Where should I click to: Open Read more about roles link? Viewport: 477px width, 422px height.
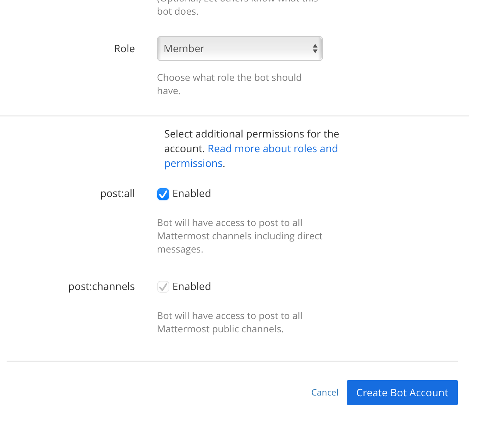(272, 149)
